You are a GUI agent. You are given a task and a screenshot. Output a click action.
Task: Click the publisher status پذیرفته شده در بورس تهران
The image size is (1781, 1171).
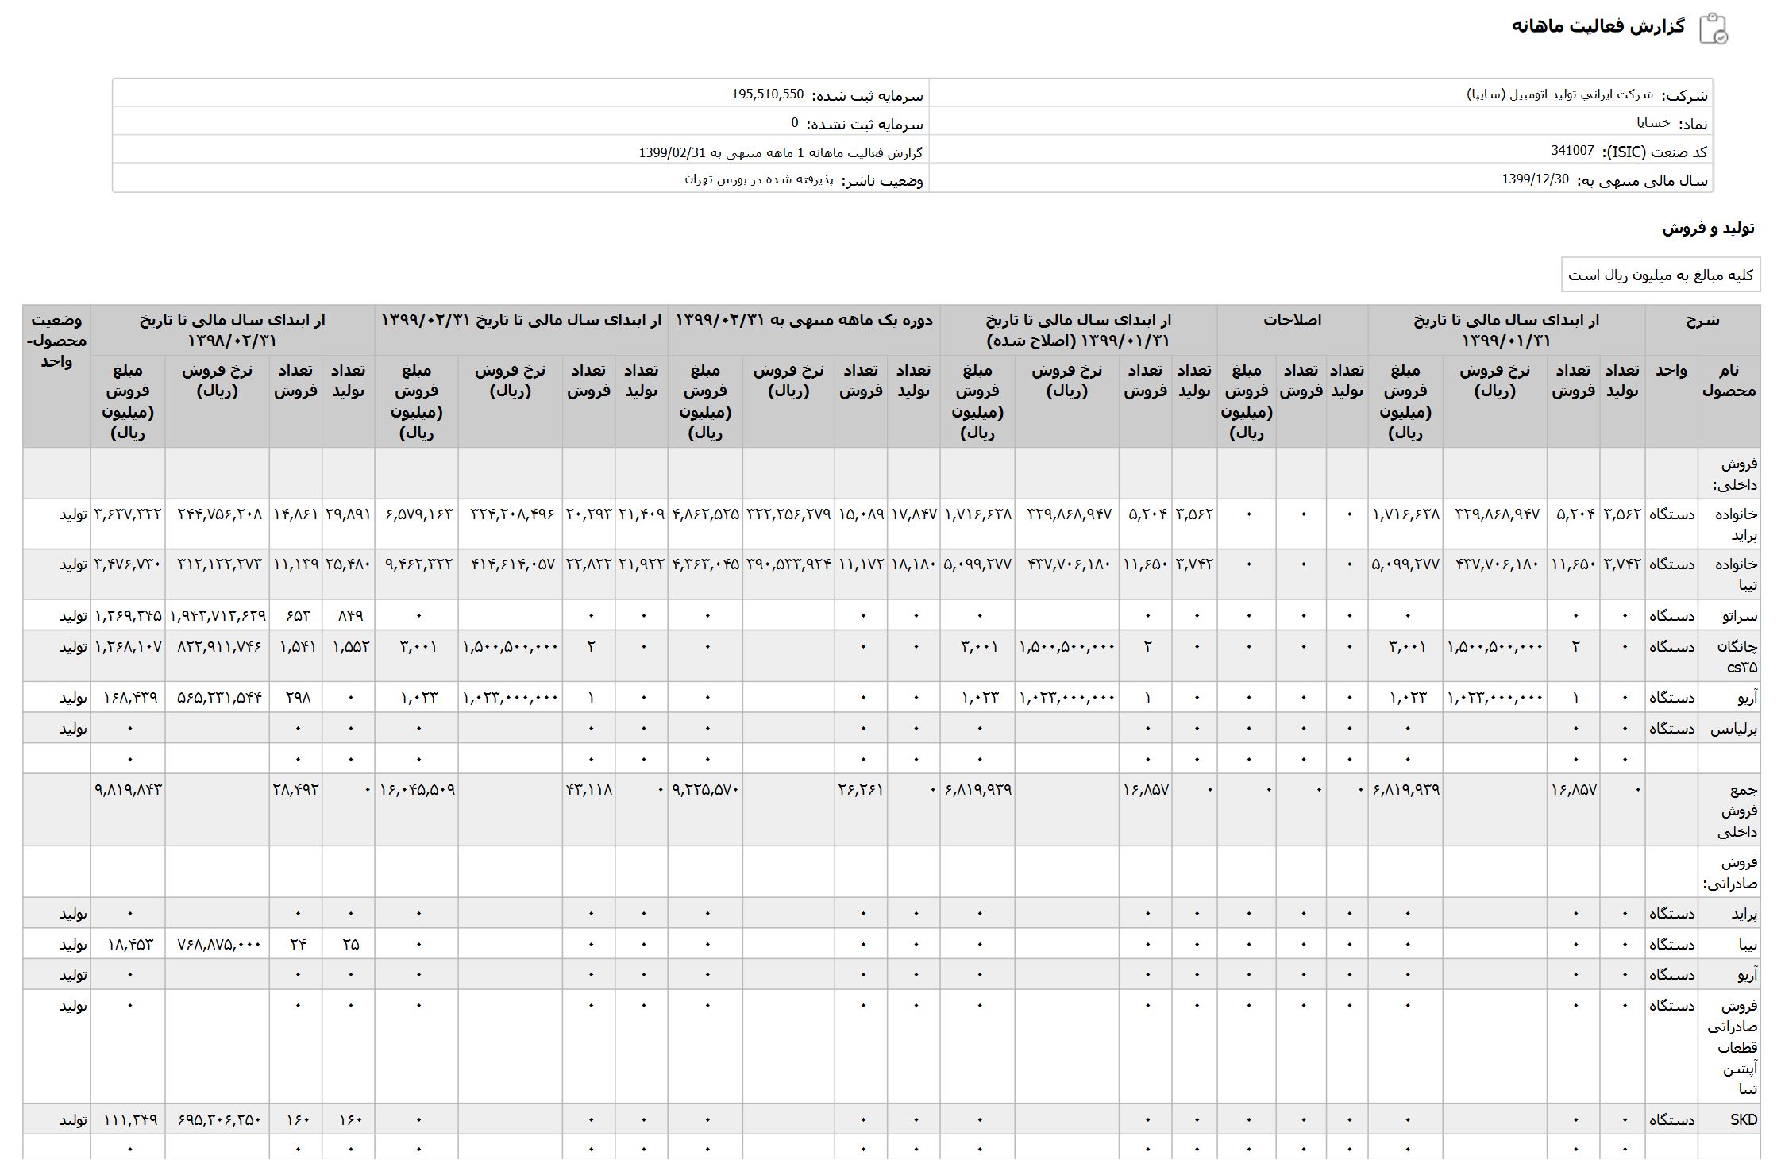click(x=759, y=179)
